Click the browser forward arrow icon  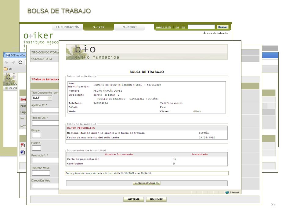tap(13, 62)
